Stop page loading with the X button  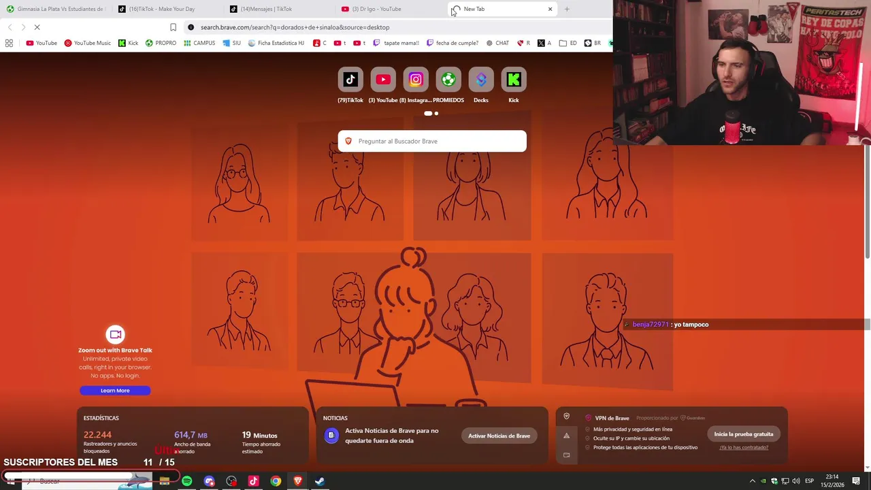point(37,27)
